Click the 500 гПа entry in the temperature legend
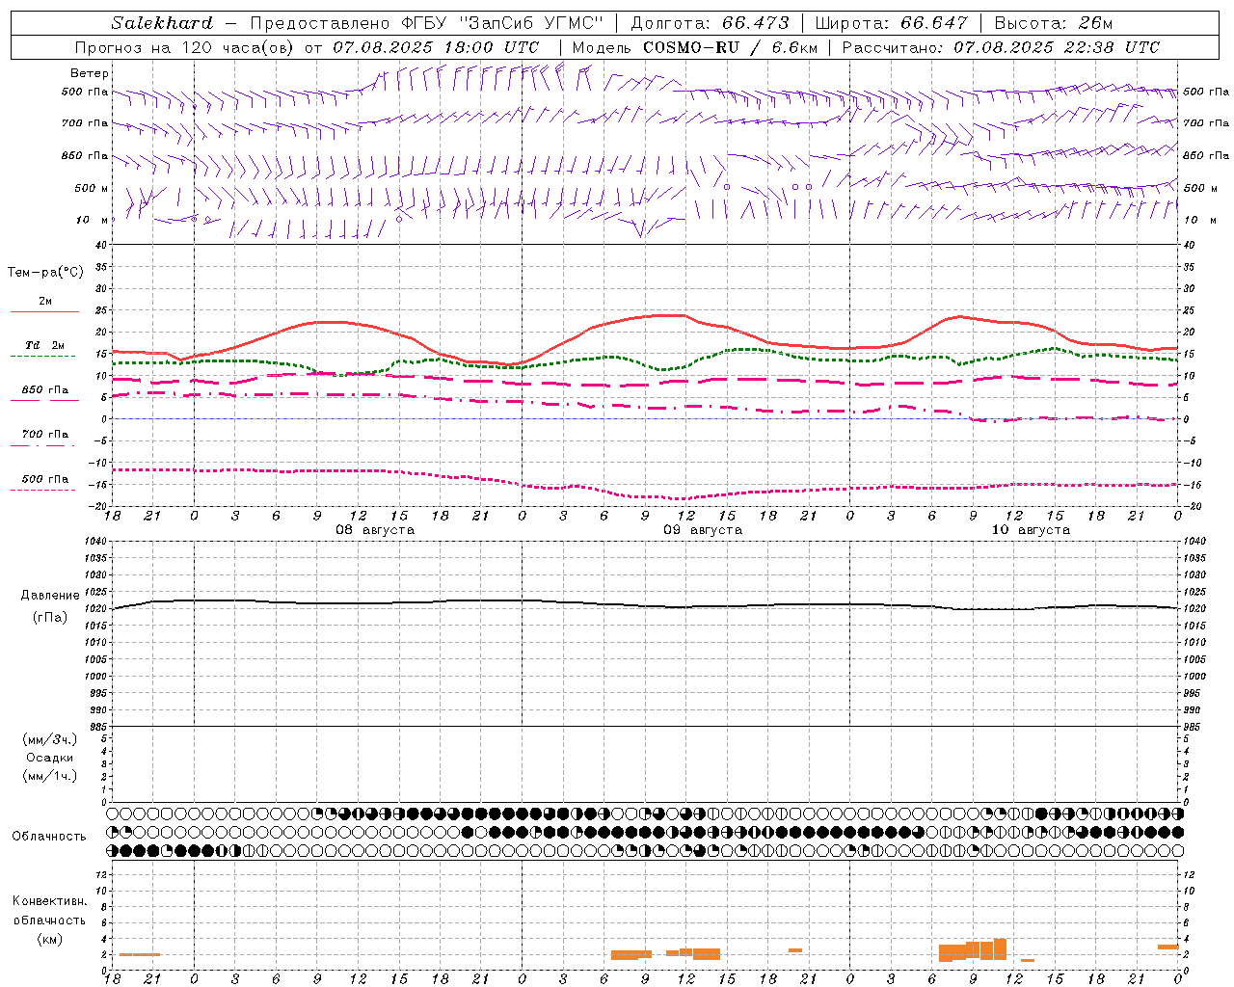Screen dimensions: 1234x987 tap(45, 479)
